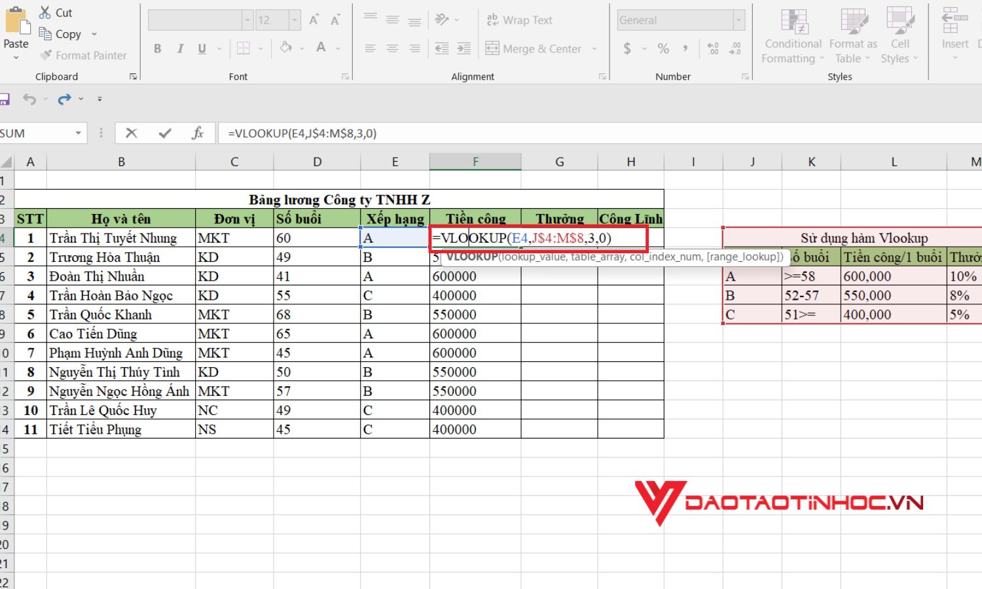Click the Comma Style icon
The height and width of the screenshot is (589, 982).
click(x=685, y=48)
